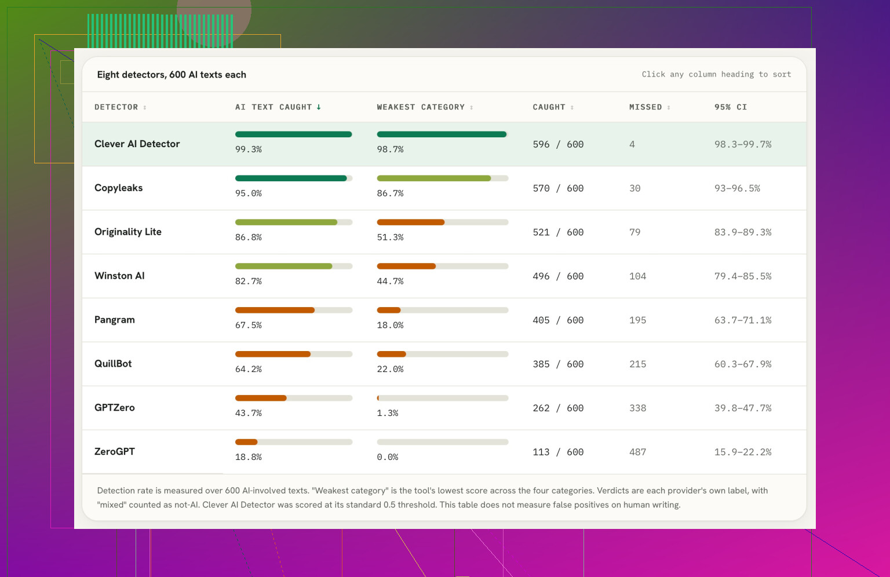Click QuillBot's AI text caught bar

pos(294,355)
